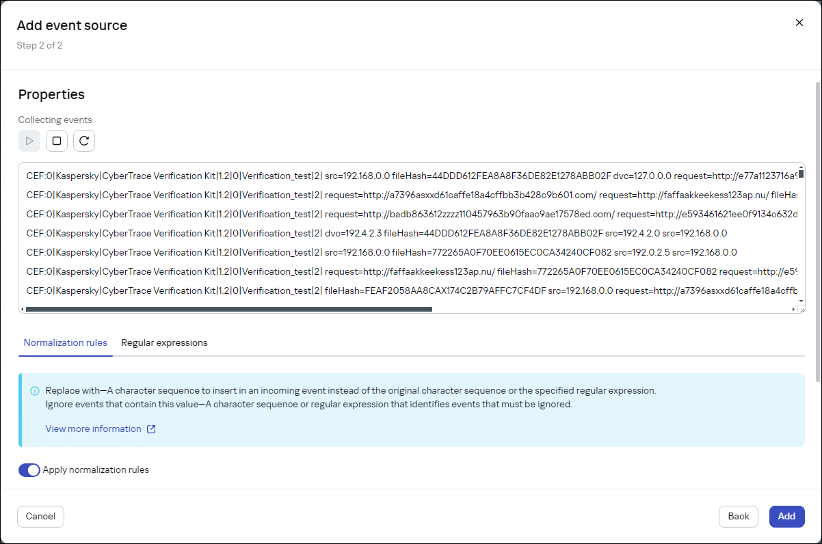Select the first CEF event line in preview
The height and width of the screenshot is (544, 822).
pyautogui.click(x=342, y=176)
